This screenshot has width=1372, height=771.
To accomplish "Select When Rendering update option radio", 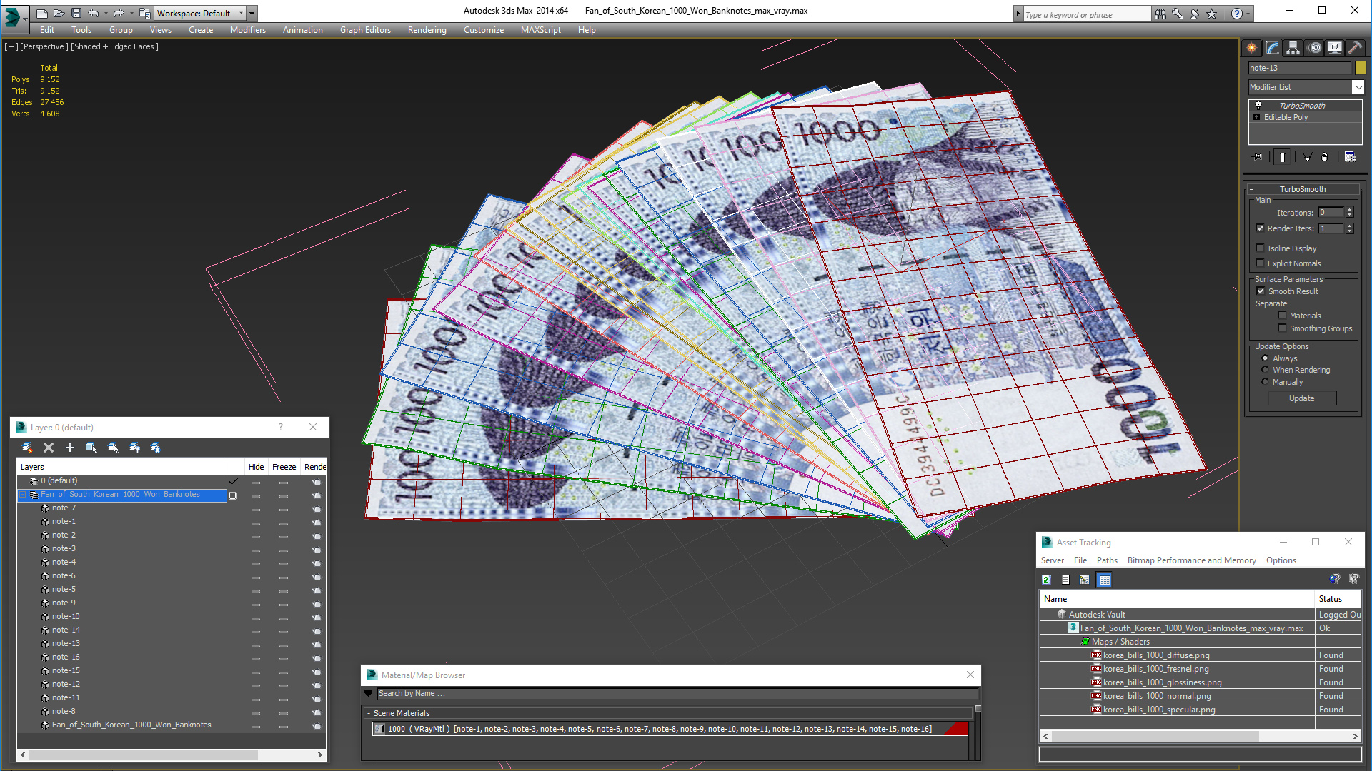I will [x=1266, y=370].
